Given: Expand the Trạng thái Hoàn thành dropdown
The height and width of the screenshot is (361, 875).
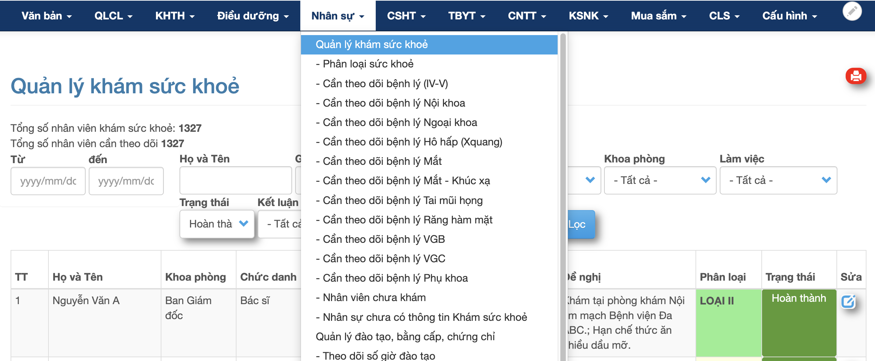Looking at the screenshot, I should [217, 224].
